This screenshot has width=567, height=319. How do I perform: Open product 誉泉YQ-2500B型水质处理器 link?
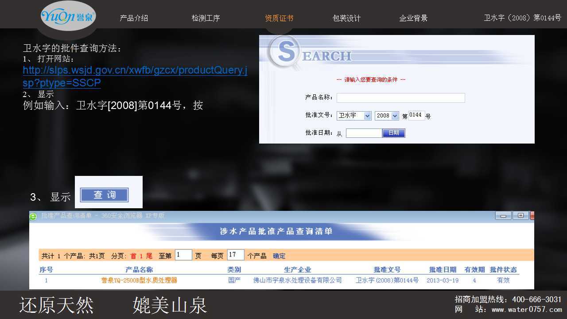[139, 280]
